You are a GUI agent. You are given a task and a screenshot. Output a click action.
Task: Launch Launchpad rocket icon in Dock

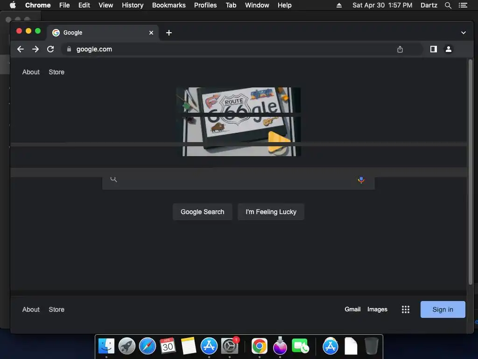(x=127, y=346)
